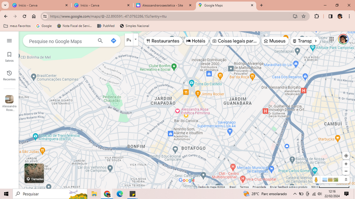Click the Alessandra Rosa Estética Feminina pin

point(177,111)
